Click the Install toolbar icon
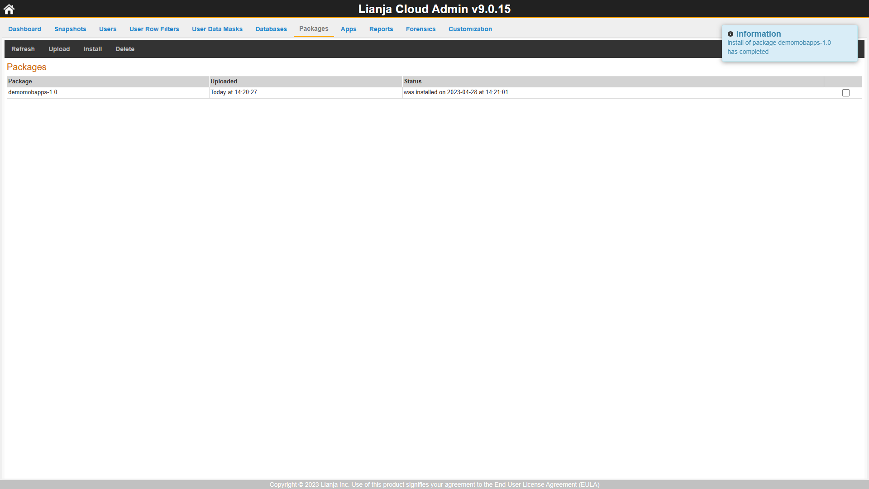The image size is (869, 489). pyautogui.click(x=92, y=49)
